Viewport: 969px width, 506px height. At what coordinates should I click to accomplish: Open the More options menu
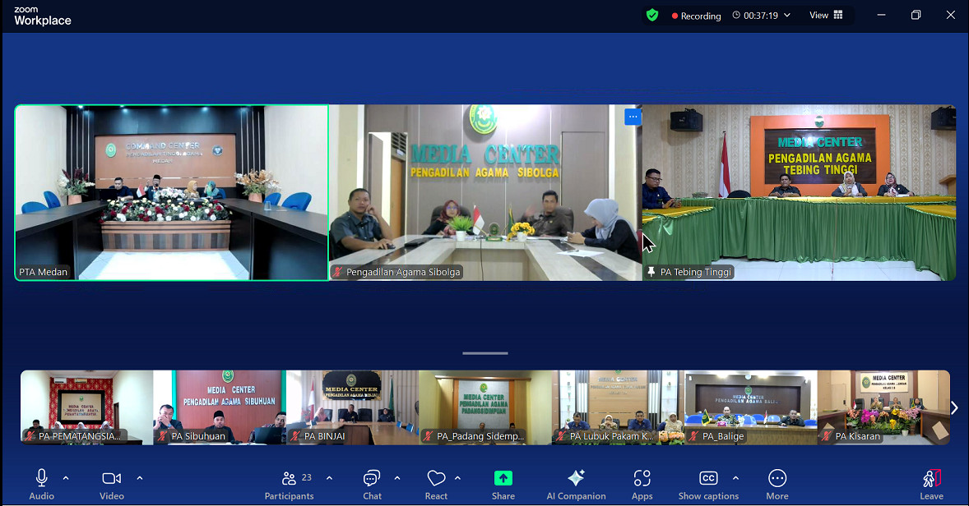click(x=777, y=484)
